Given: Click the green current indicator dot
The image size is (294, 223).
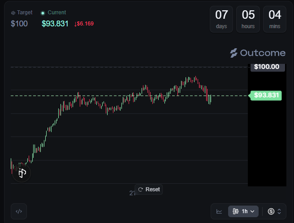Looking at the screenshot, I should (43, 13).
